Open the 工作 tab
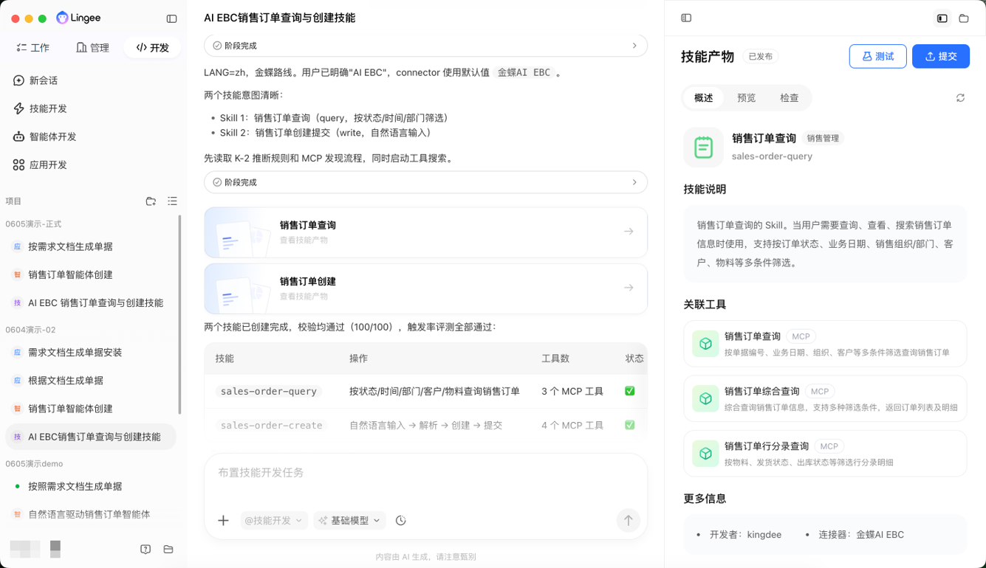 pyautogui.click(x=33, y=48)
